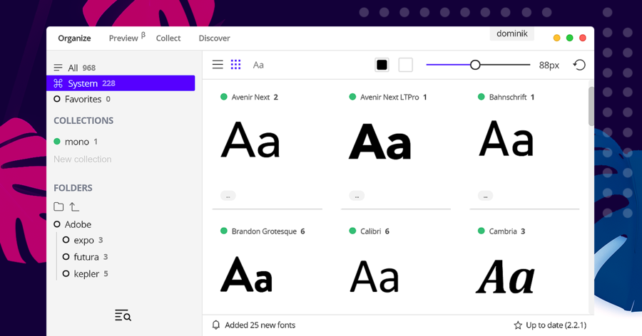Expand the Avenir Next ellipsis tag button

tap(228, 196)
